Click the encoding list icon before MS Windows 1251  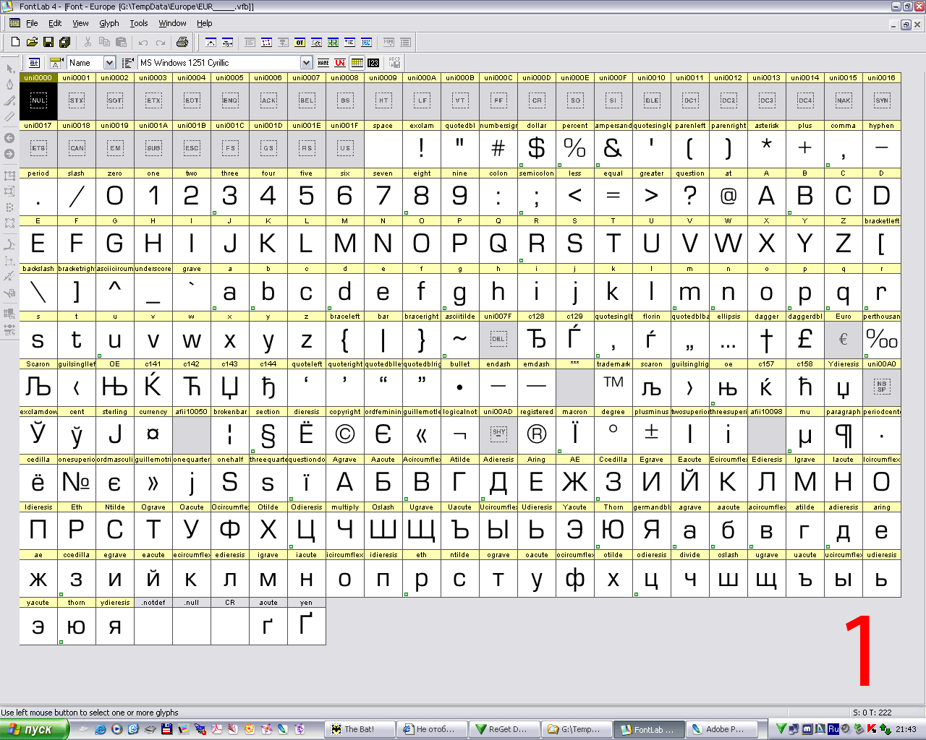tap(128, 63)
